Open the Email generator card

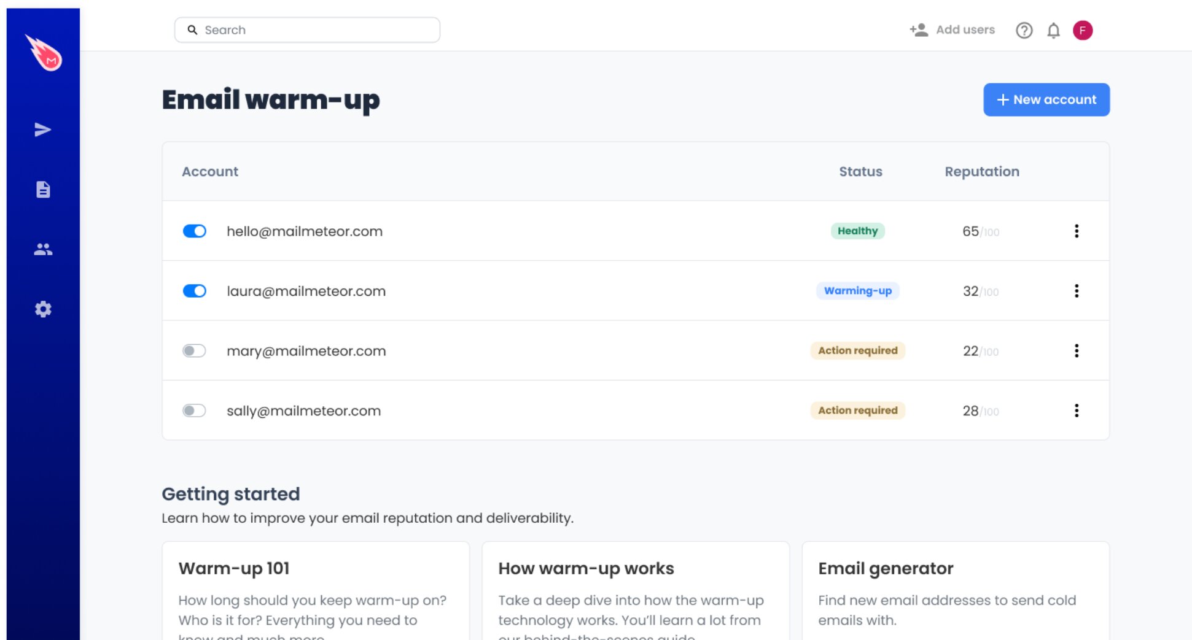pyautogui.click(x=956, y=591)
